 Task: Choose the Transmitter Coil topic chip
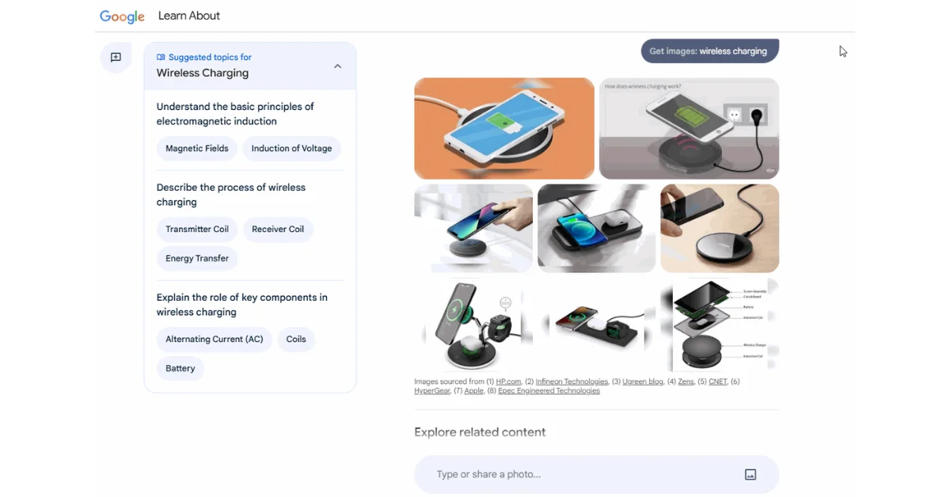tap(197, 230)
